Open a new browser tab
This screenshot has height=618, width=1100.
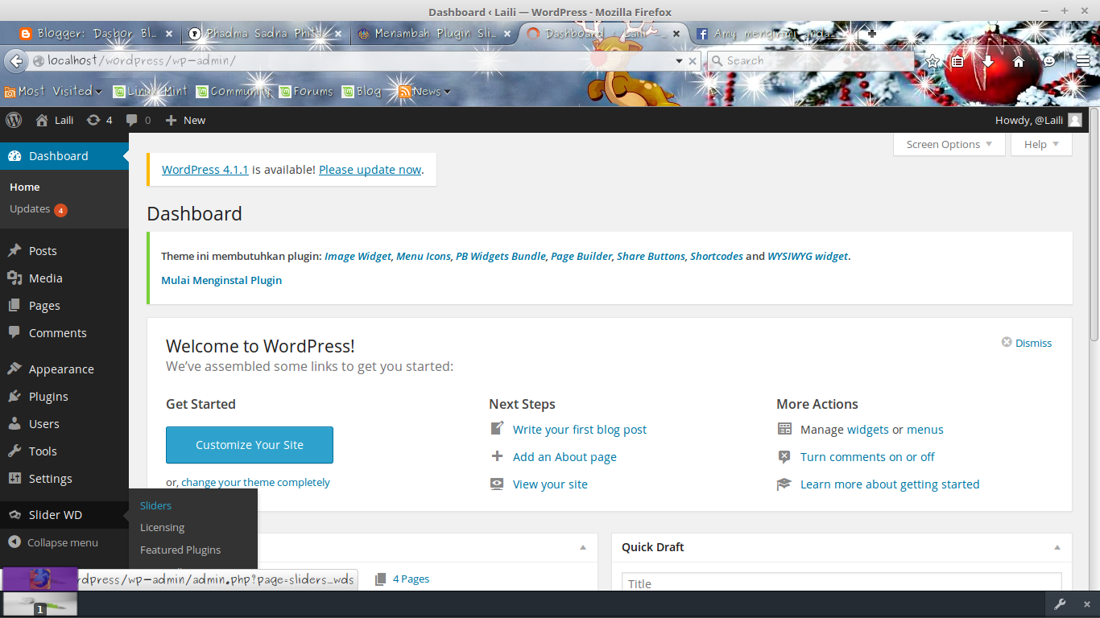coord(872,34)
